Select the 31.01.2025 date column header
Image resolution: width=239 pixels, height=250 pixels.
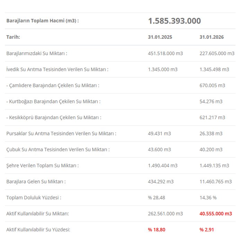pos(160,37)
